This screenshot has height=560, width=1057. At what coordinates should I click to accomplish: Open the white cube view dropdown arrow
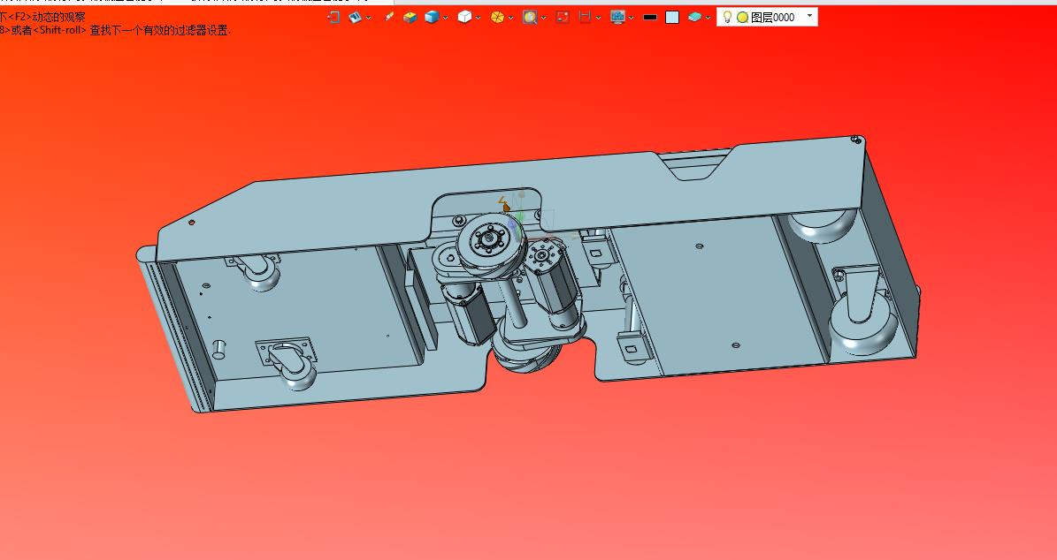(478, 19)
